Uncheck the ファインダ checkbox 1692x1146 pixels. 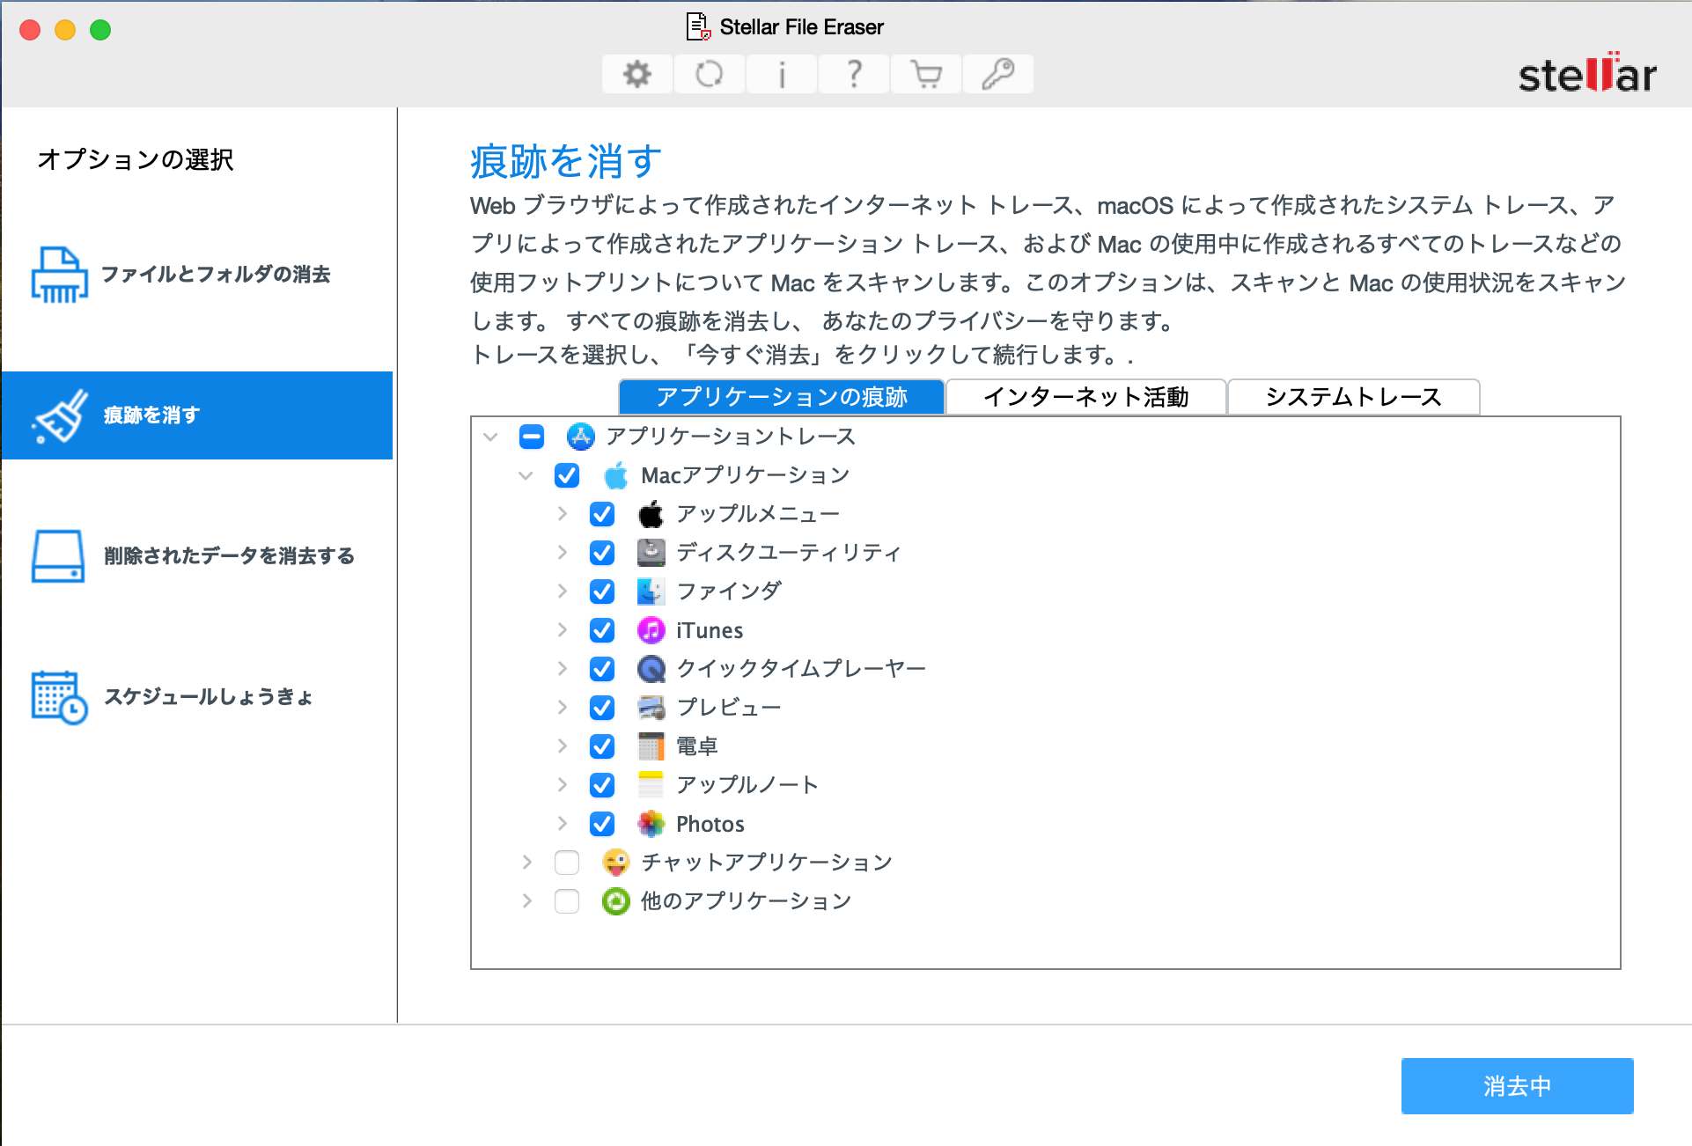coord(602,591)
